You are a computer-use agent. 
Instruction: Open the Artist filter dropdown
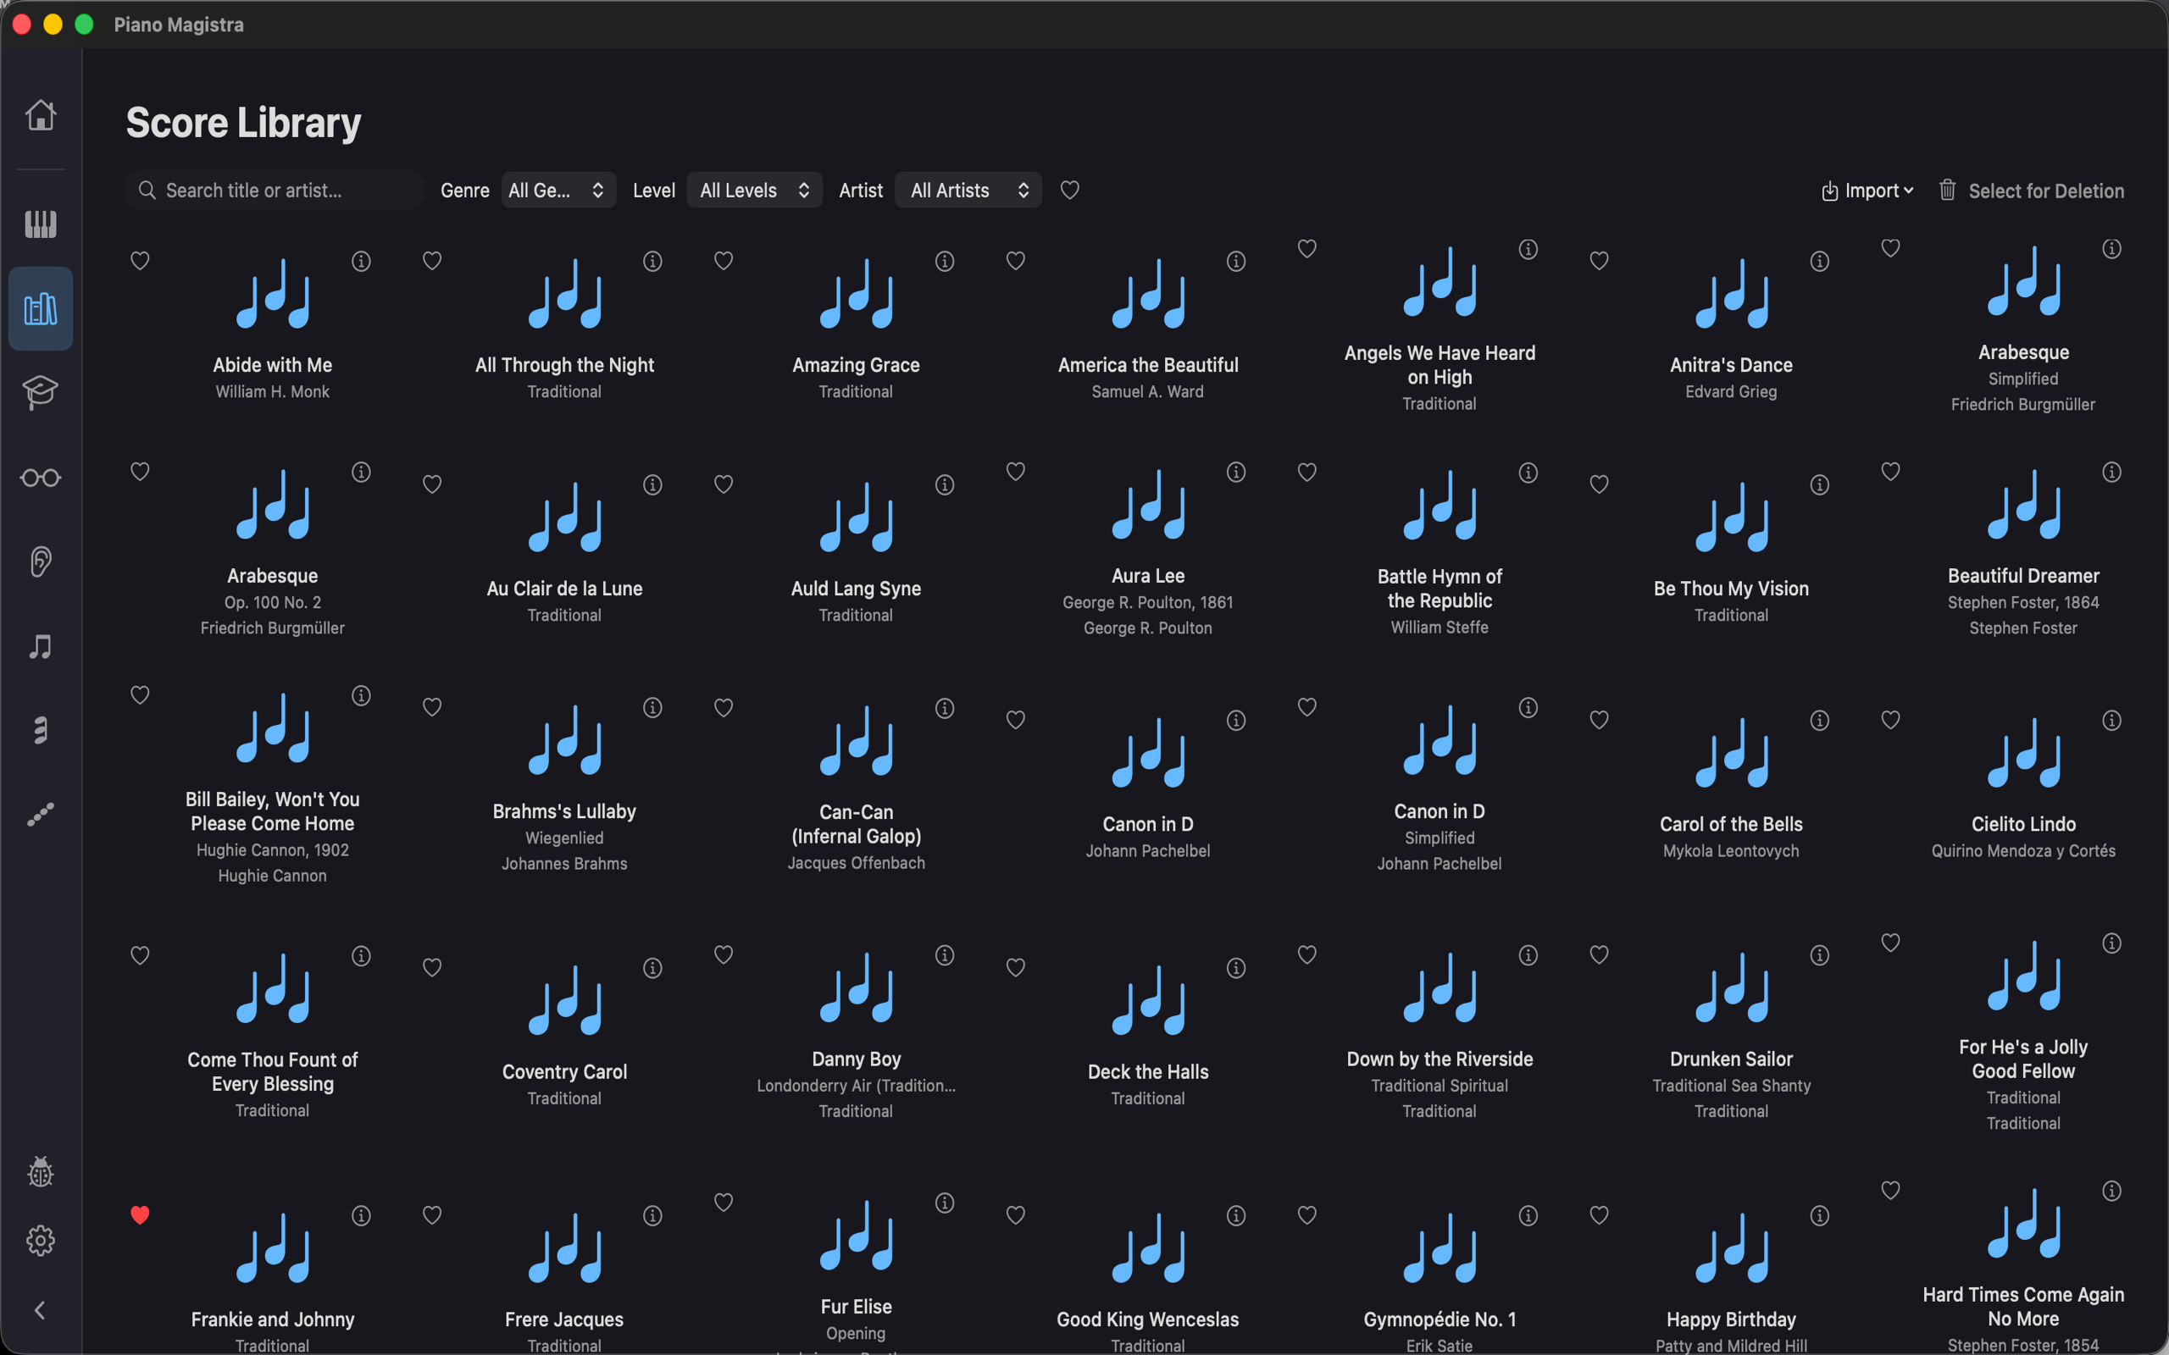(x=968, y=190)
